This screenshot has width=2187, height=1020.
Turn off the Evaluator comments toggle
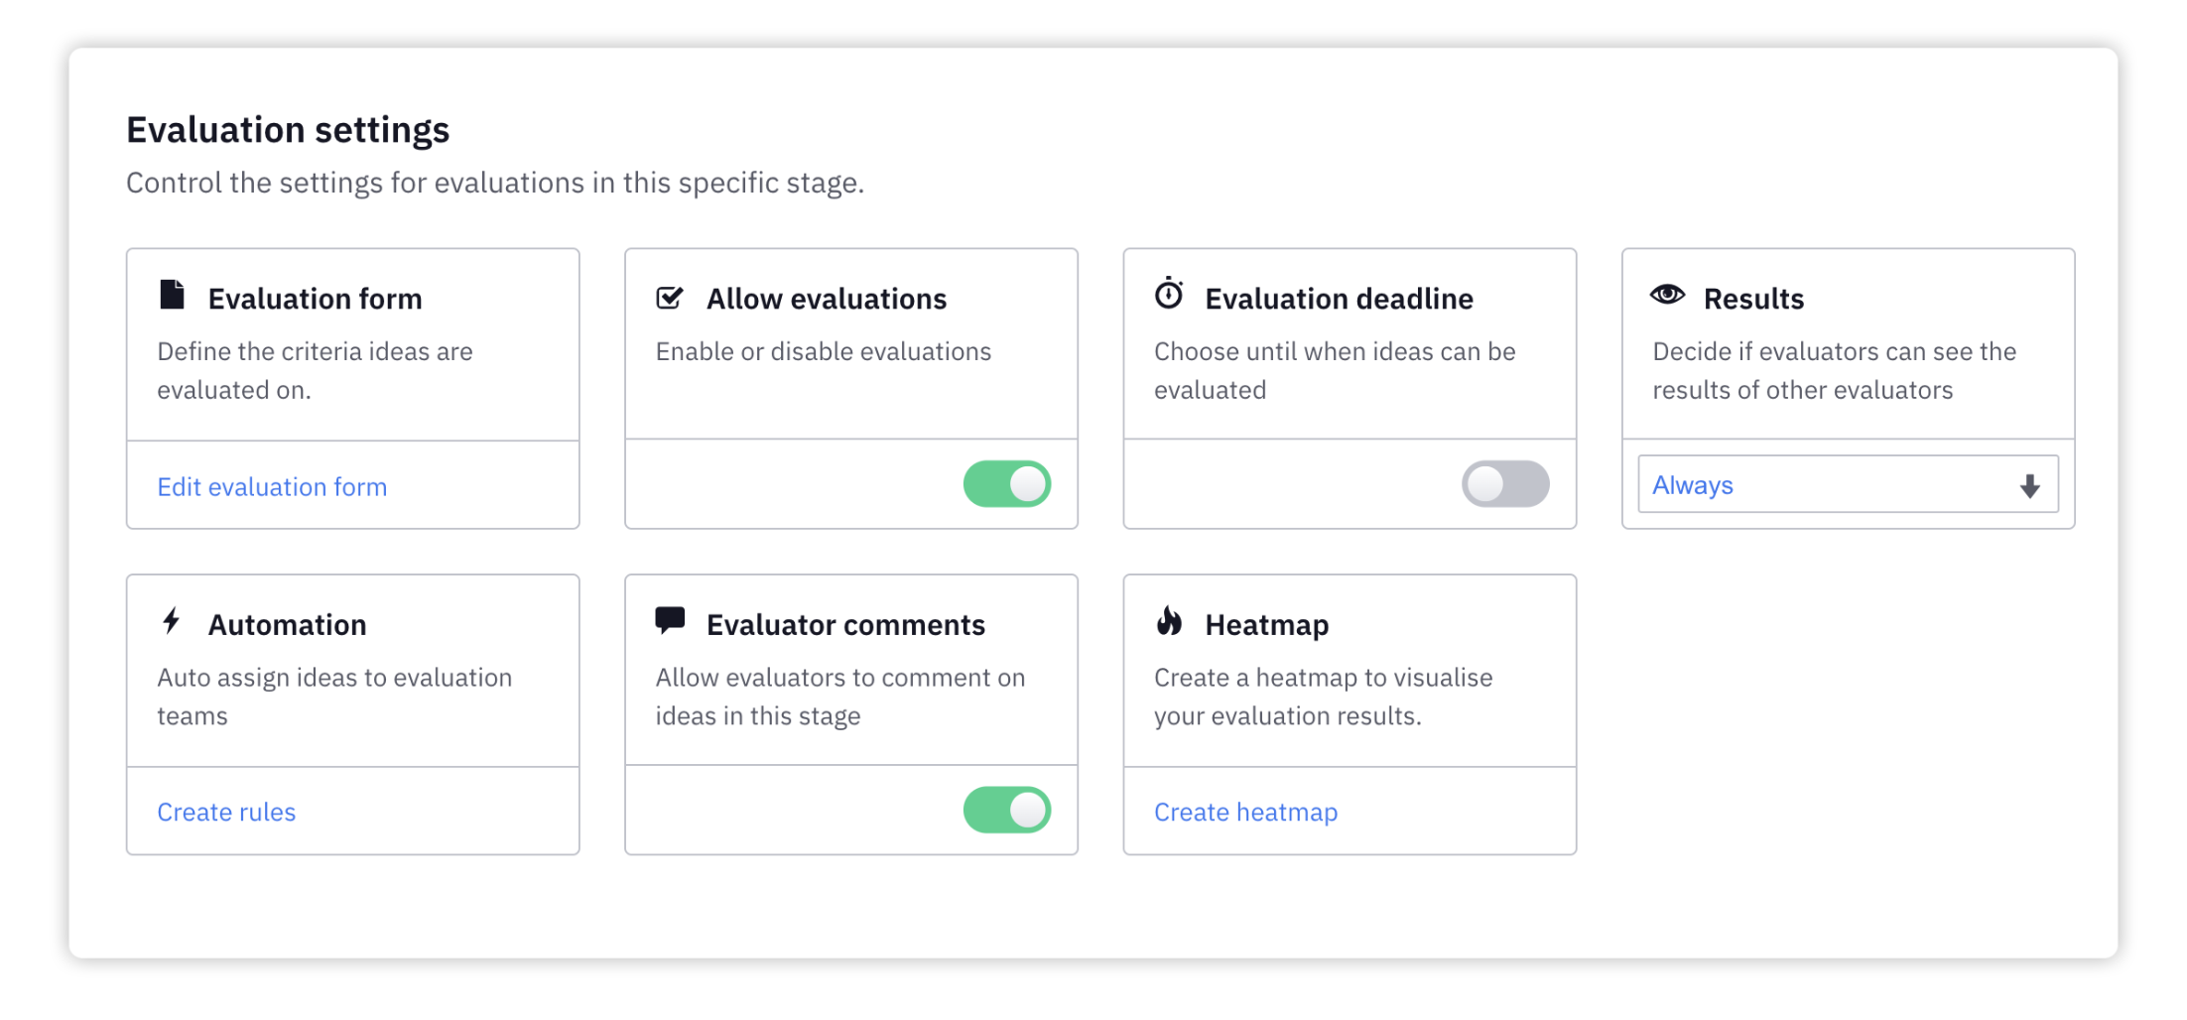click(1006, 811)
